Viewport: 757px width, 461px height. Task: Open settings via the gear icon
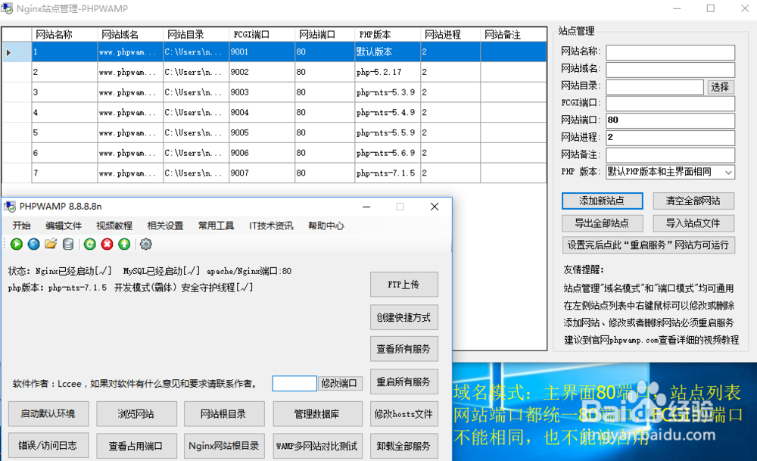coord(146,244)
